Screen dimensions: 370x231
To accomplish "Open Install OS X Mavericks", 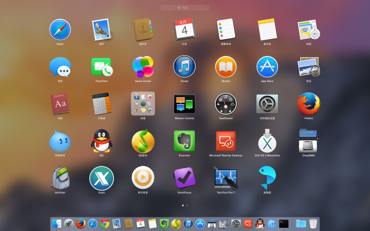I will click(267, 141).
